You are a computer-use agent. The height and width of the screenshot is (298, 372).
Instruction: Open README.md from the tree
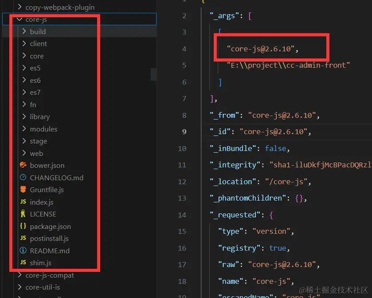point(50,251)
